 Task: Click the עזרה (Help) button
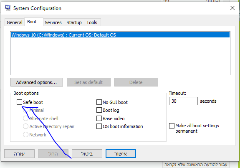click(20, 154)
